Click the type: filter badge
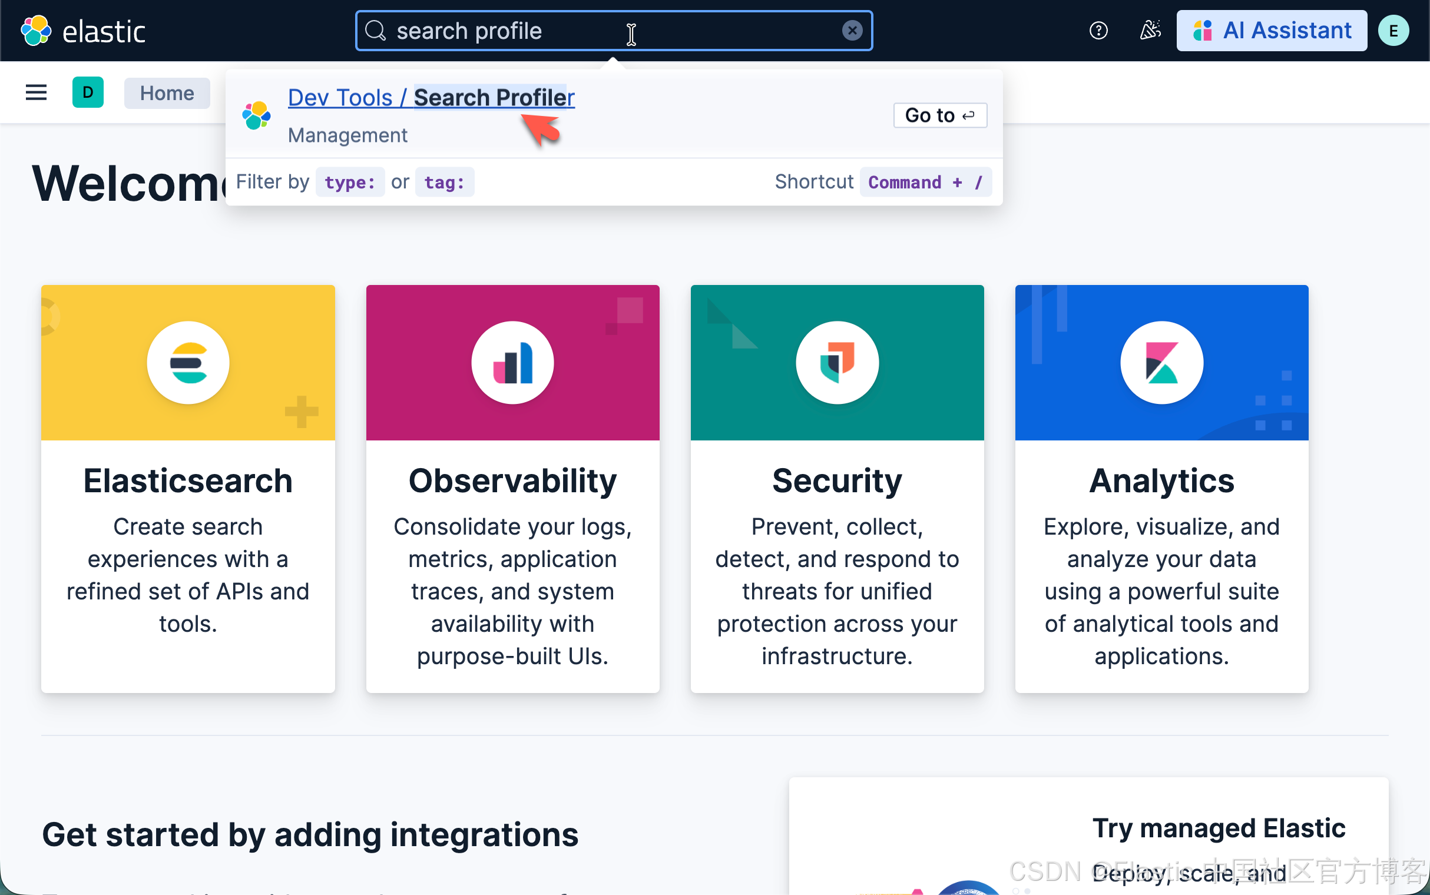This screenshot has width=1430, height=895. (350, 182)
